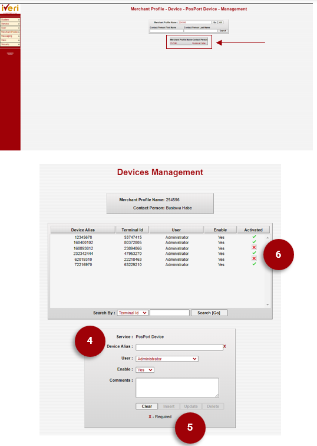Click green checkmark for device 72216970
This screenshot has width=317, height=446.
[x=254, y=264]
